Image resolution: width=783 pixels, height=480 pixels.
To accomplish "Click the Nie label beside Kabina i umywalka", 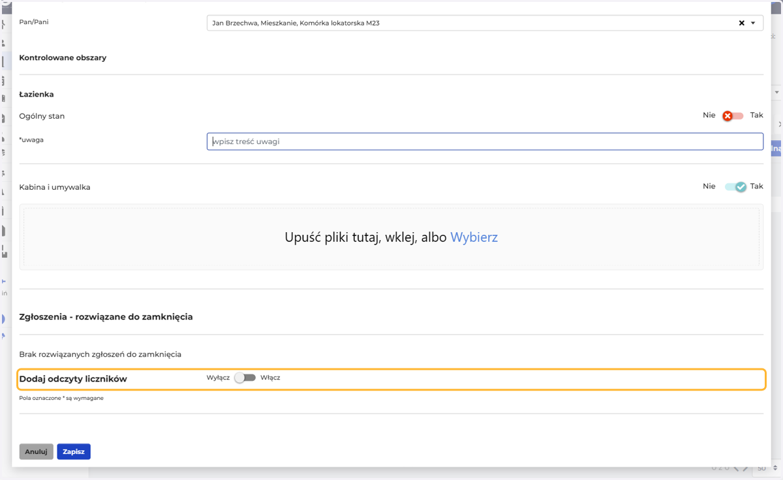I will tap(709, 187).
